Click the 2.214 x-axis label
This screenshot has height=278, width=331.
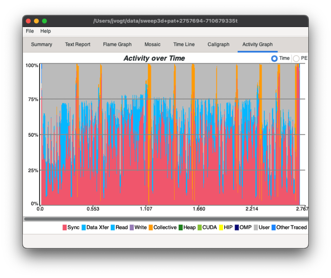252,209
